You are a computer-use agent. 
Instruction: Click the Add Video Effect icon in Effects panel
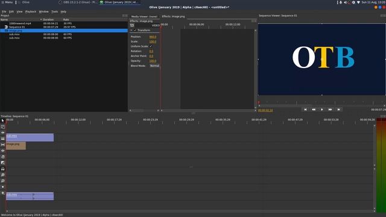coord(132,25)
